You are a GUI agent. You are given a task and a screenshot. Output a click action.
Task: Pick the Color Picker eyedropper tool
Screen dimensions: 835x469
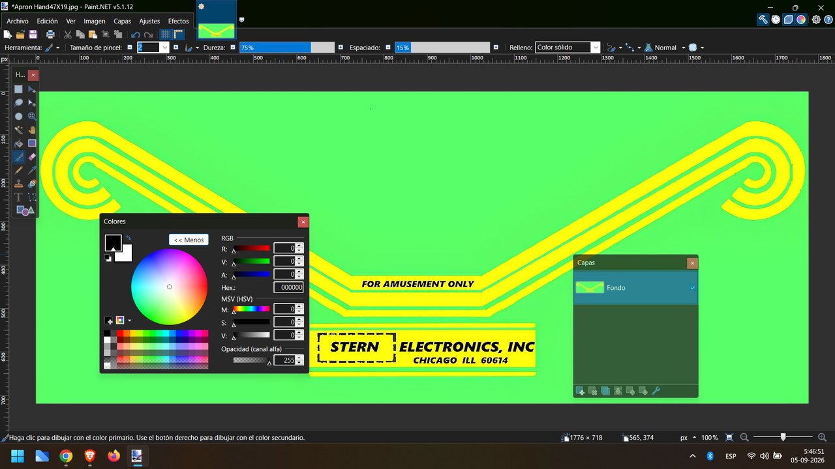pos(32,170)
